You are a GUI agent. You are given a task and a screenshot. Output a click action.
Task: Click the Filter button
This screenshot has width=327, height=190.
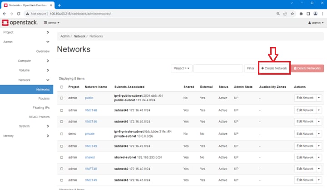pyautogui.click(x=250, y=68)
